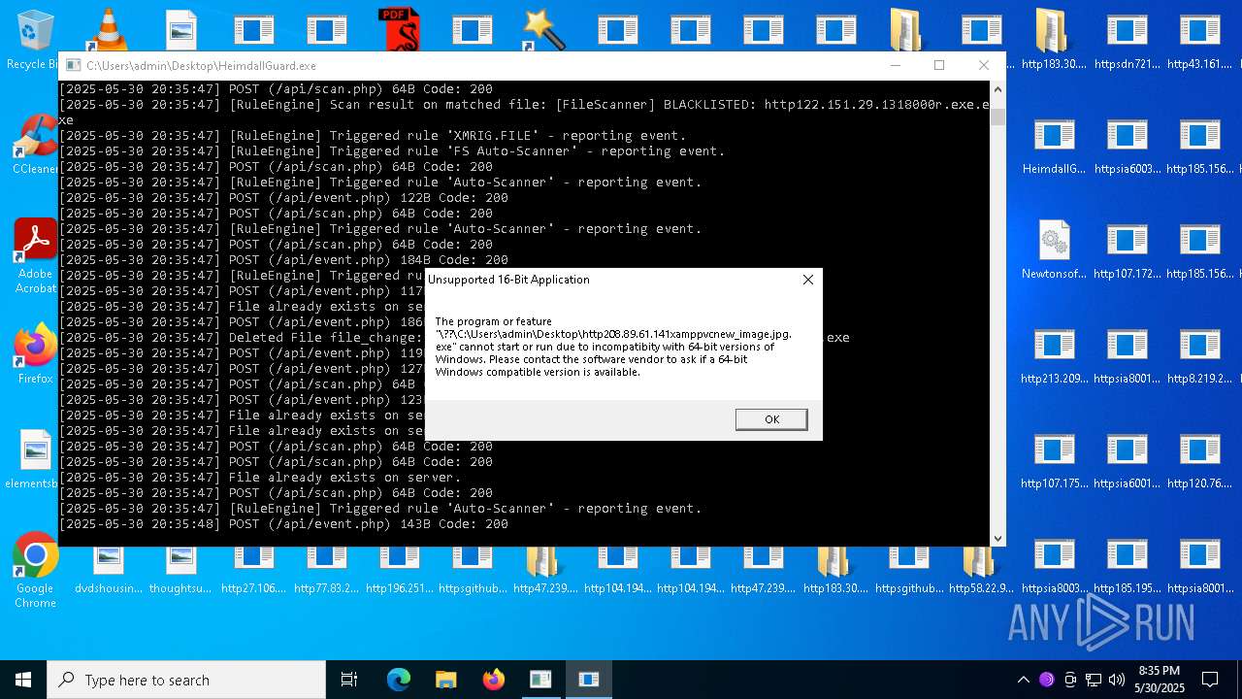Click OK in the Unsupported 16-Bit Application dialog
The width and height of the screenshot is (1242, 699).
[x=771, y=419]
